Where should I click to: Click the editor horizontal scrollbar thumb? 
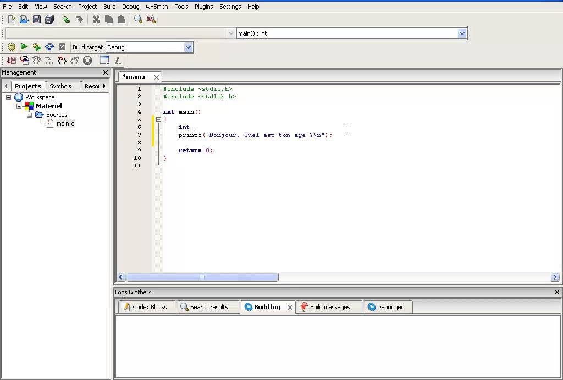click(202, 277)
